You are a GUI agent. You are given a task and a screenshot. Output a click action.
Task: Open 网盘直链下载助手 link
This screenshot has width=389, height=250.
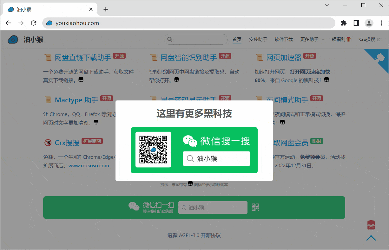pyautogui.click(x=83, y=57)
